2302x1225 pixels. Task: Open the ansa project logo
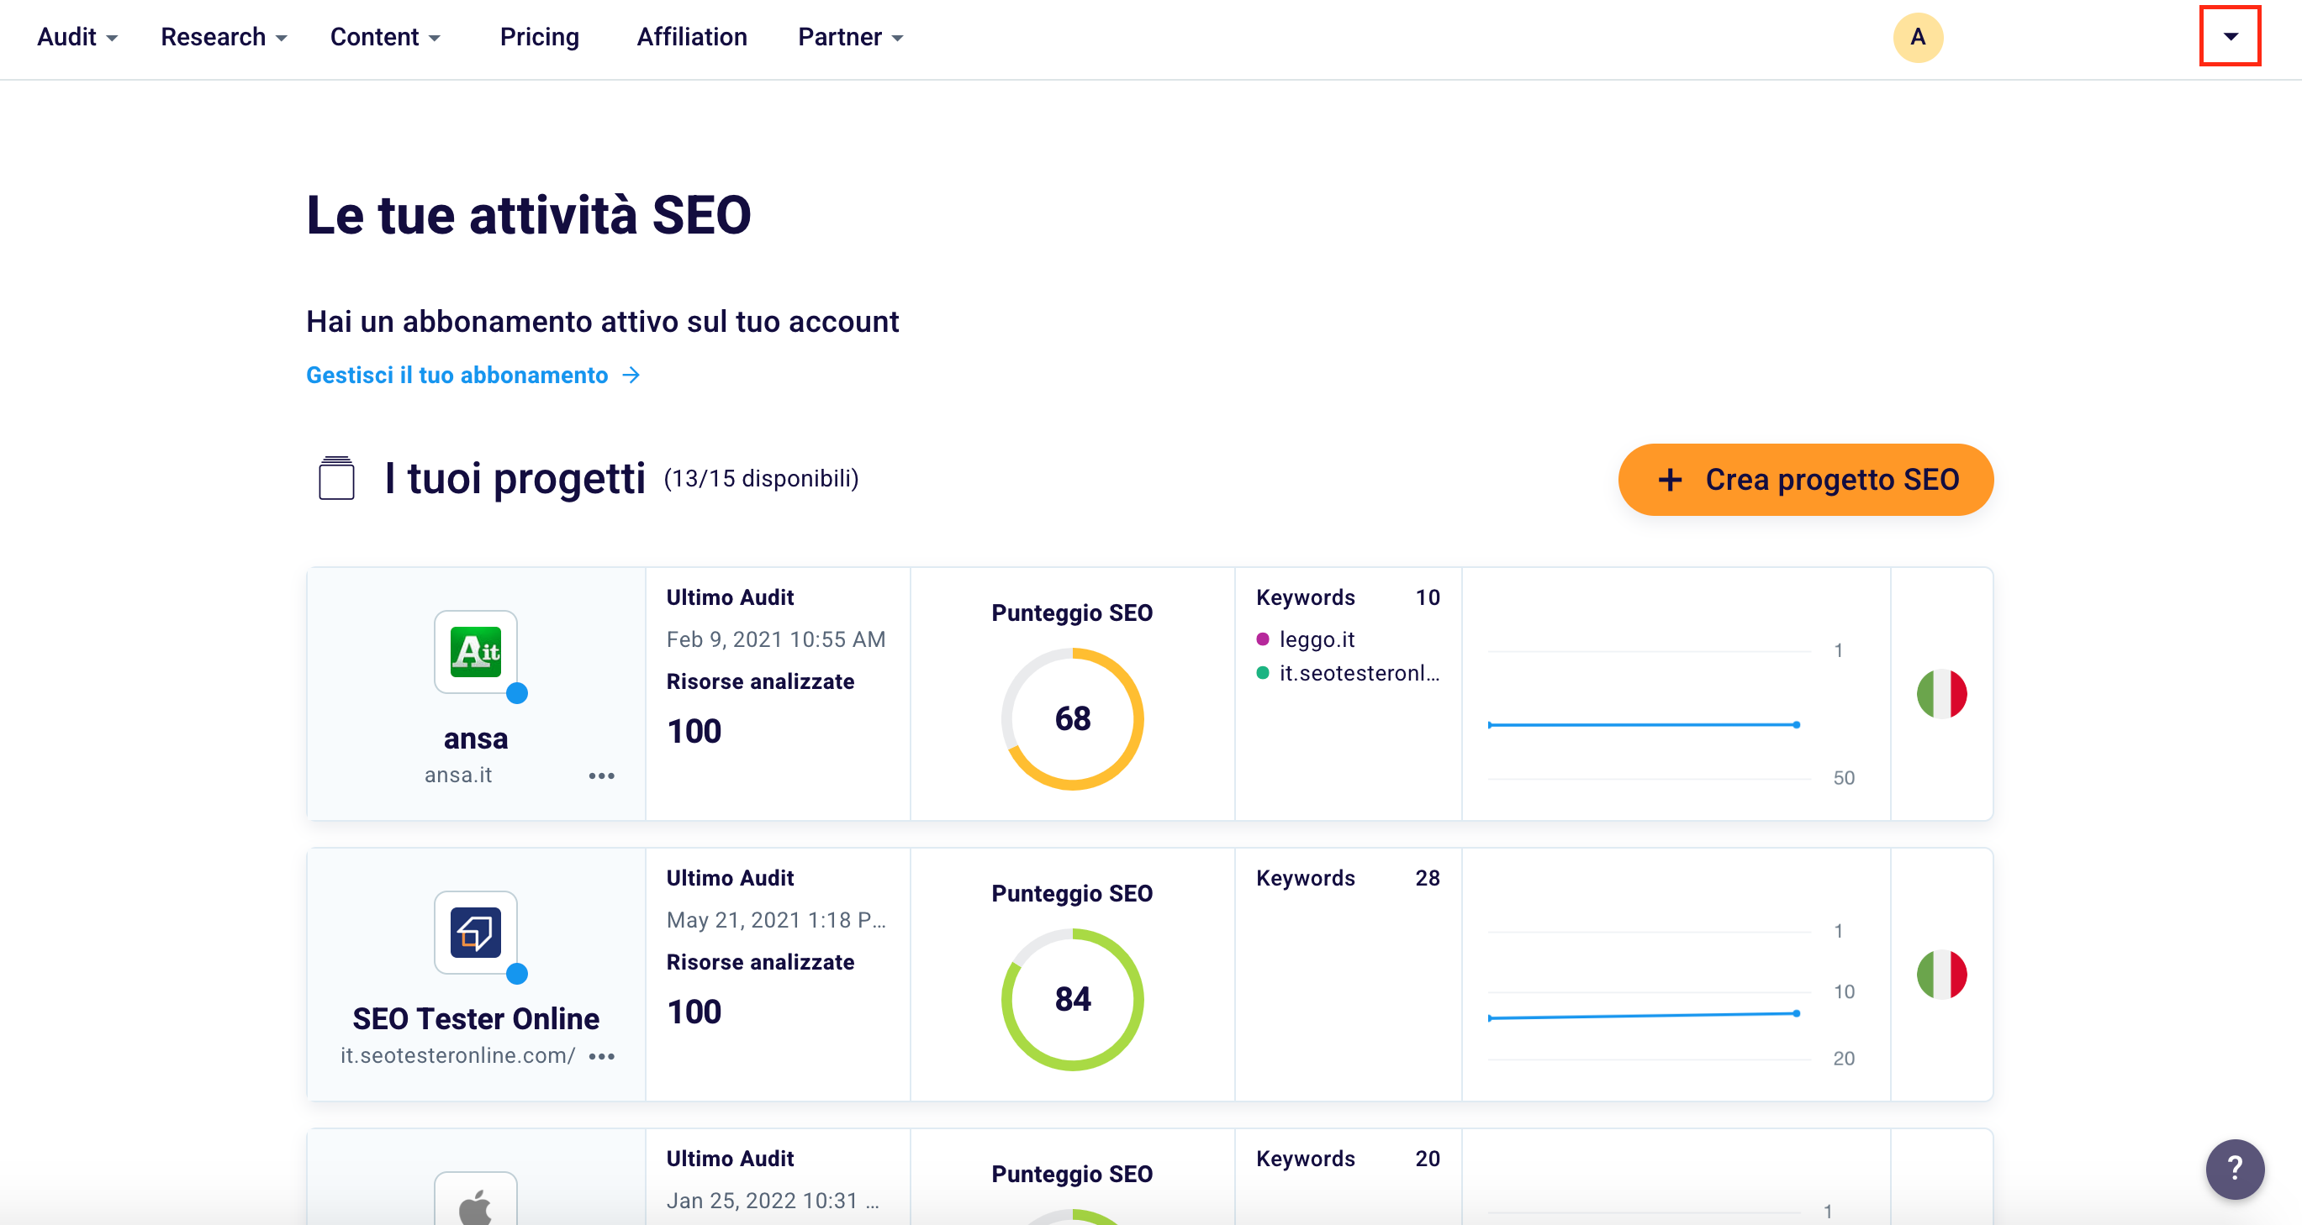pos(475,652)
